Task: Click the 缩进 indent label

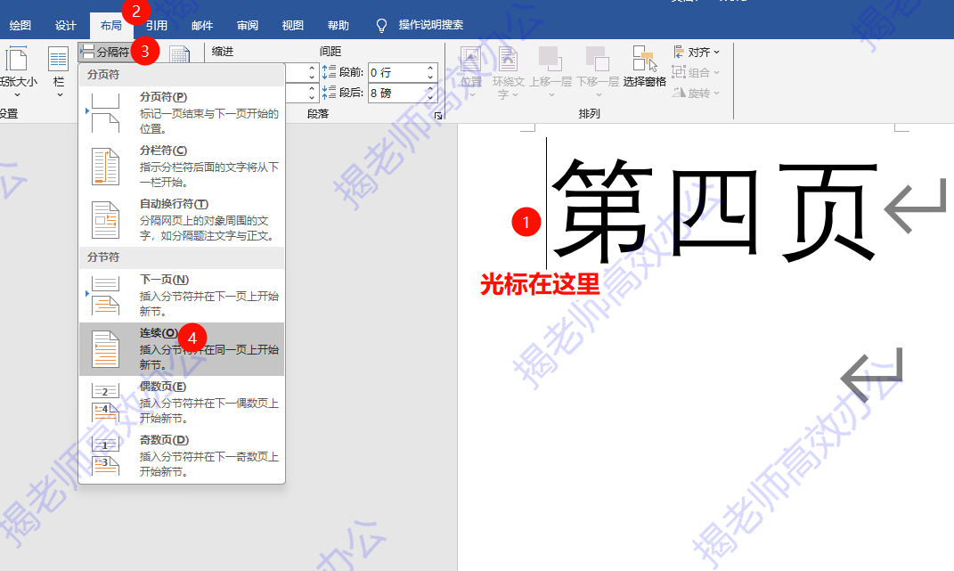Action: tap(223, 52)
